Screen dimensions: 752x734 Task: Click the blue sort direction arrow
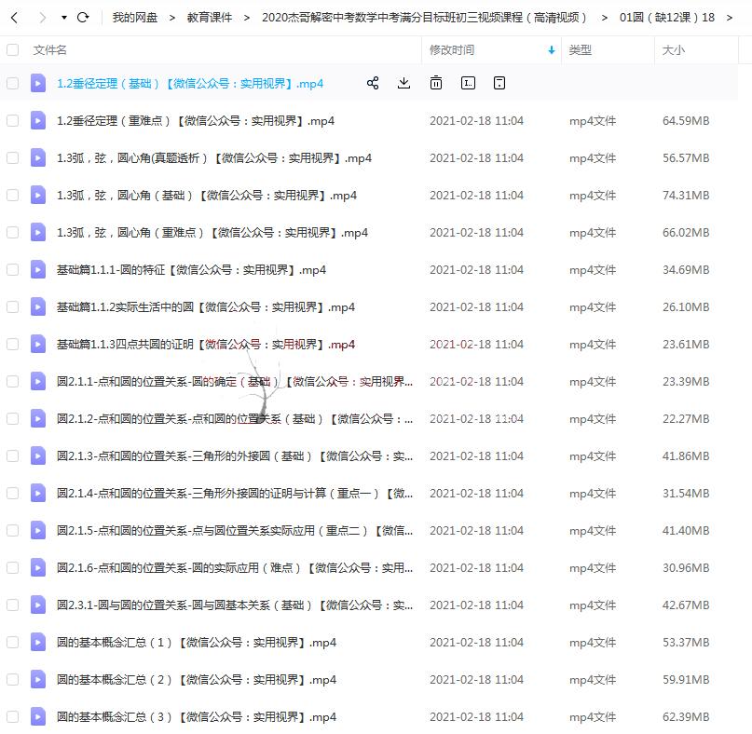click(552, 50)
